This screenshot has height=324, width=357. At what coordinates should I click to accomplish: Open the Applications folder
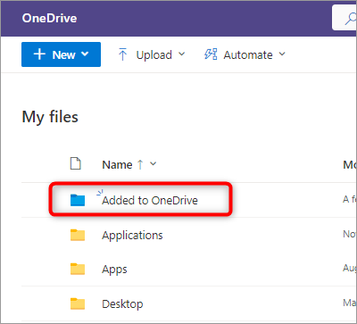tap(132, 236)
